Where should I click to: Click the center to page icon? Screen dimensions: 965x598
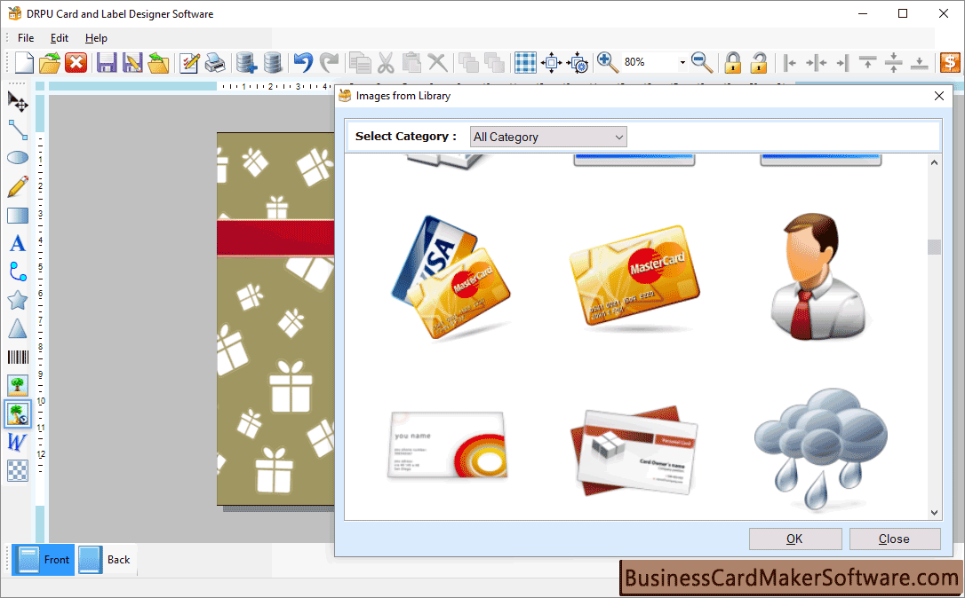[x=552, y=63]
